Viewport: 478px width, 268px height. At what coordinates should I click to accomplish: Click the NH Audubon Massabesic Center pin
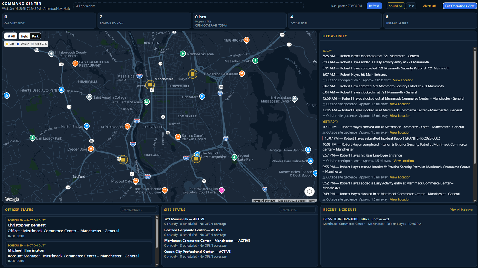[295, 99]
